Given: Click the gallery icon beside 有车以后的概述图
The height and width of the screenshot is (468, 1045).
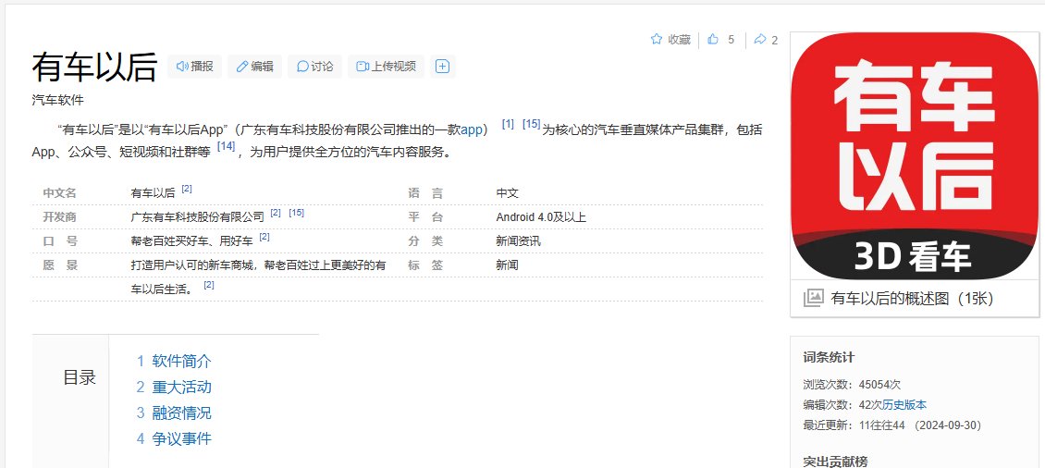Looking at the screenshot, I should 813,298.
